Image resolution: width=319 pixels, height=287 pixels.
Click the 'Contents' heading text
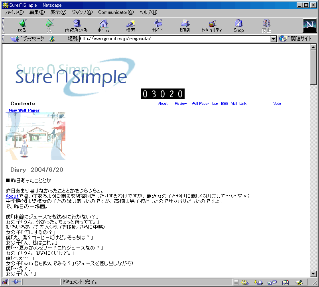pos(23,104)
